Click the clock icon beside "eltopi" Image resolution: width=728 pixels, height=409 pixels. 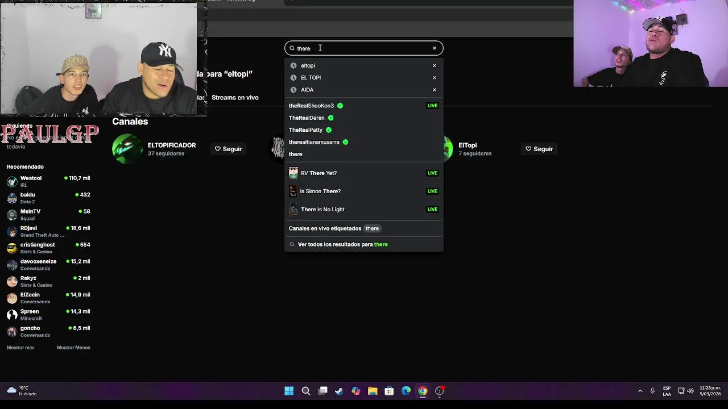click(x=293, y=65)
